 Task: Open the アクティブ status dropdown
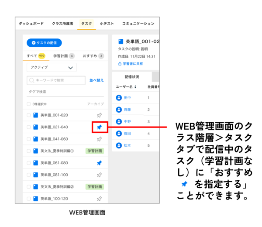pos(51,68)
